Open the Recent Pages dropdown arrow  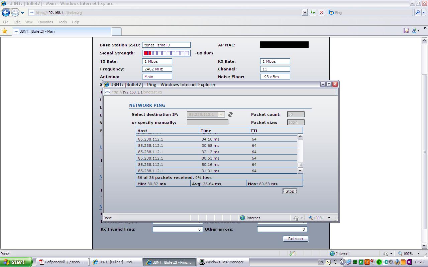(x=22, y=13)
